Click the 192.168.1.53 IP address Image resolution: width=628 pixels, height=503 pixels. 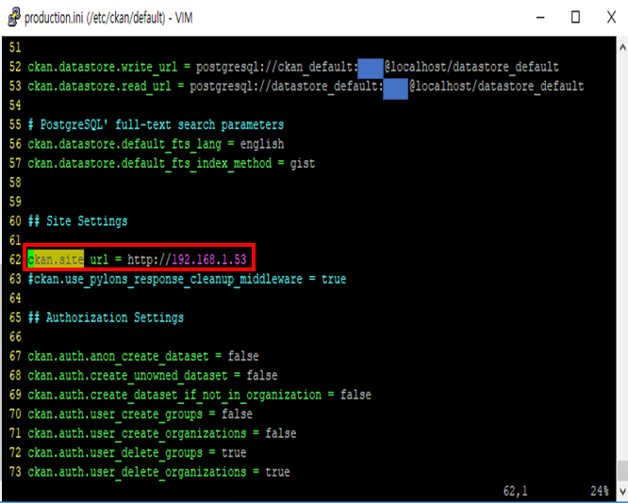click(x=208, y=260)
